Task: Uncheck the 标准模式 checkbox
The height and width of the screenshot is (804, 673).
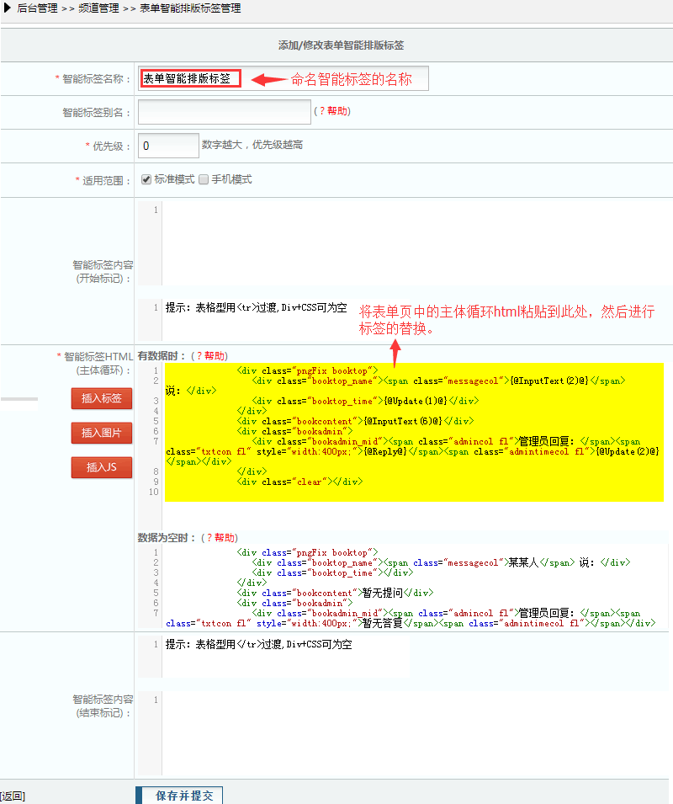Action: pos(146,179)
